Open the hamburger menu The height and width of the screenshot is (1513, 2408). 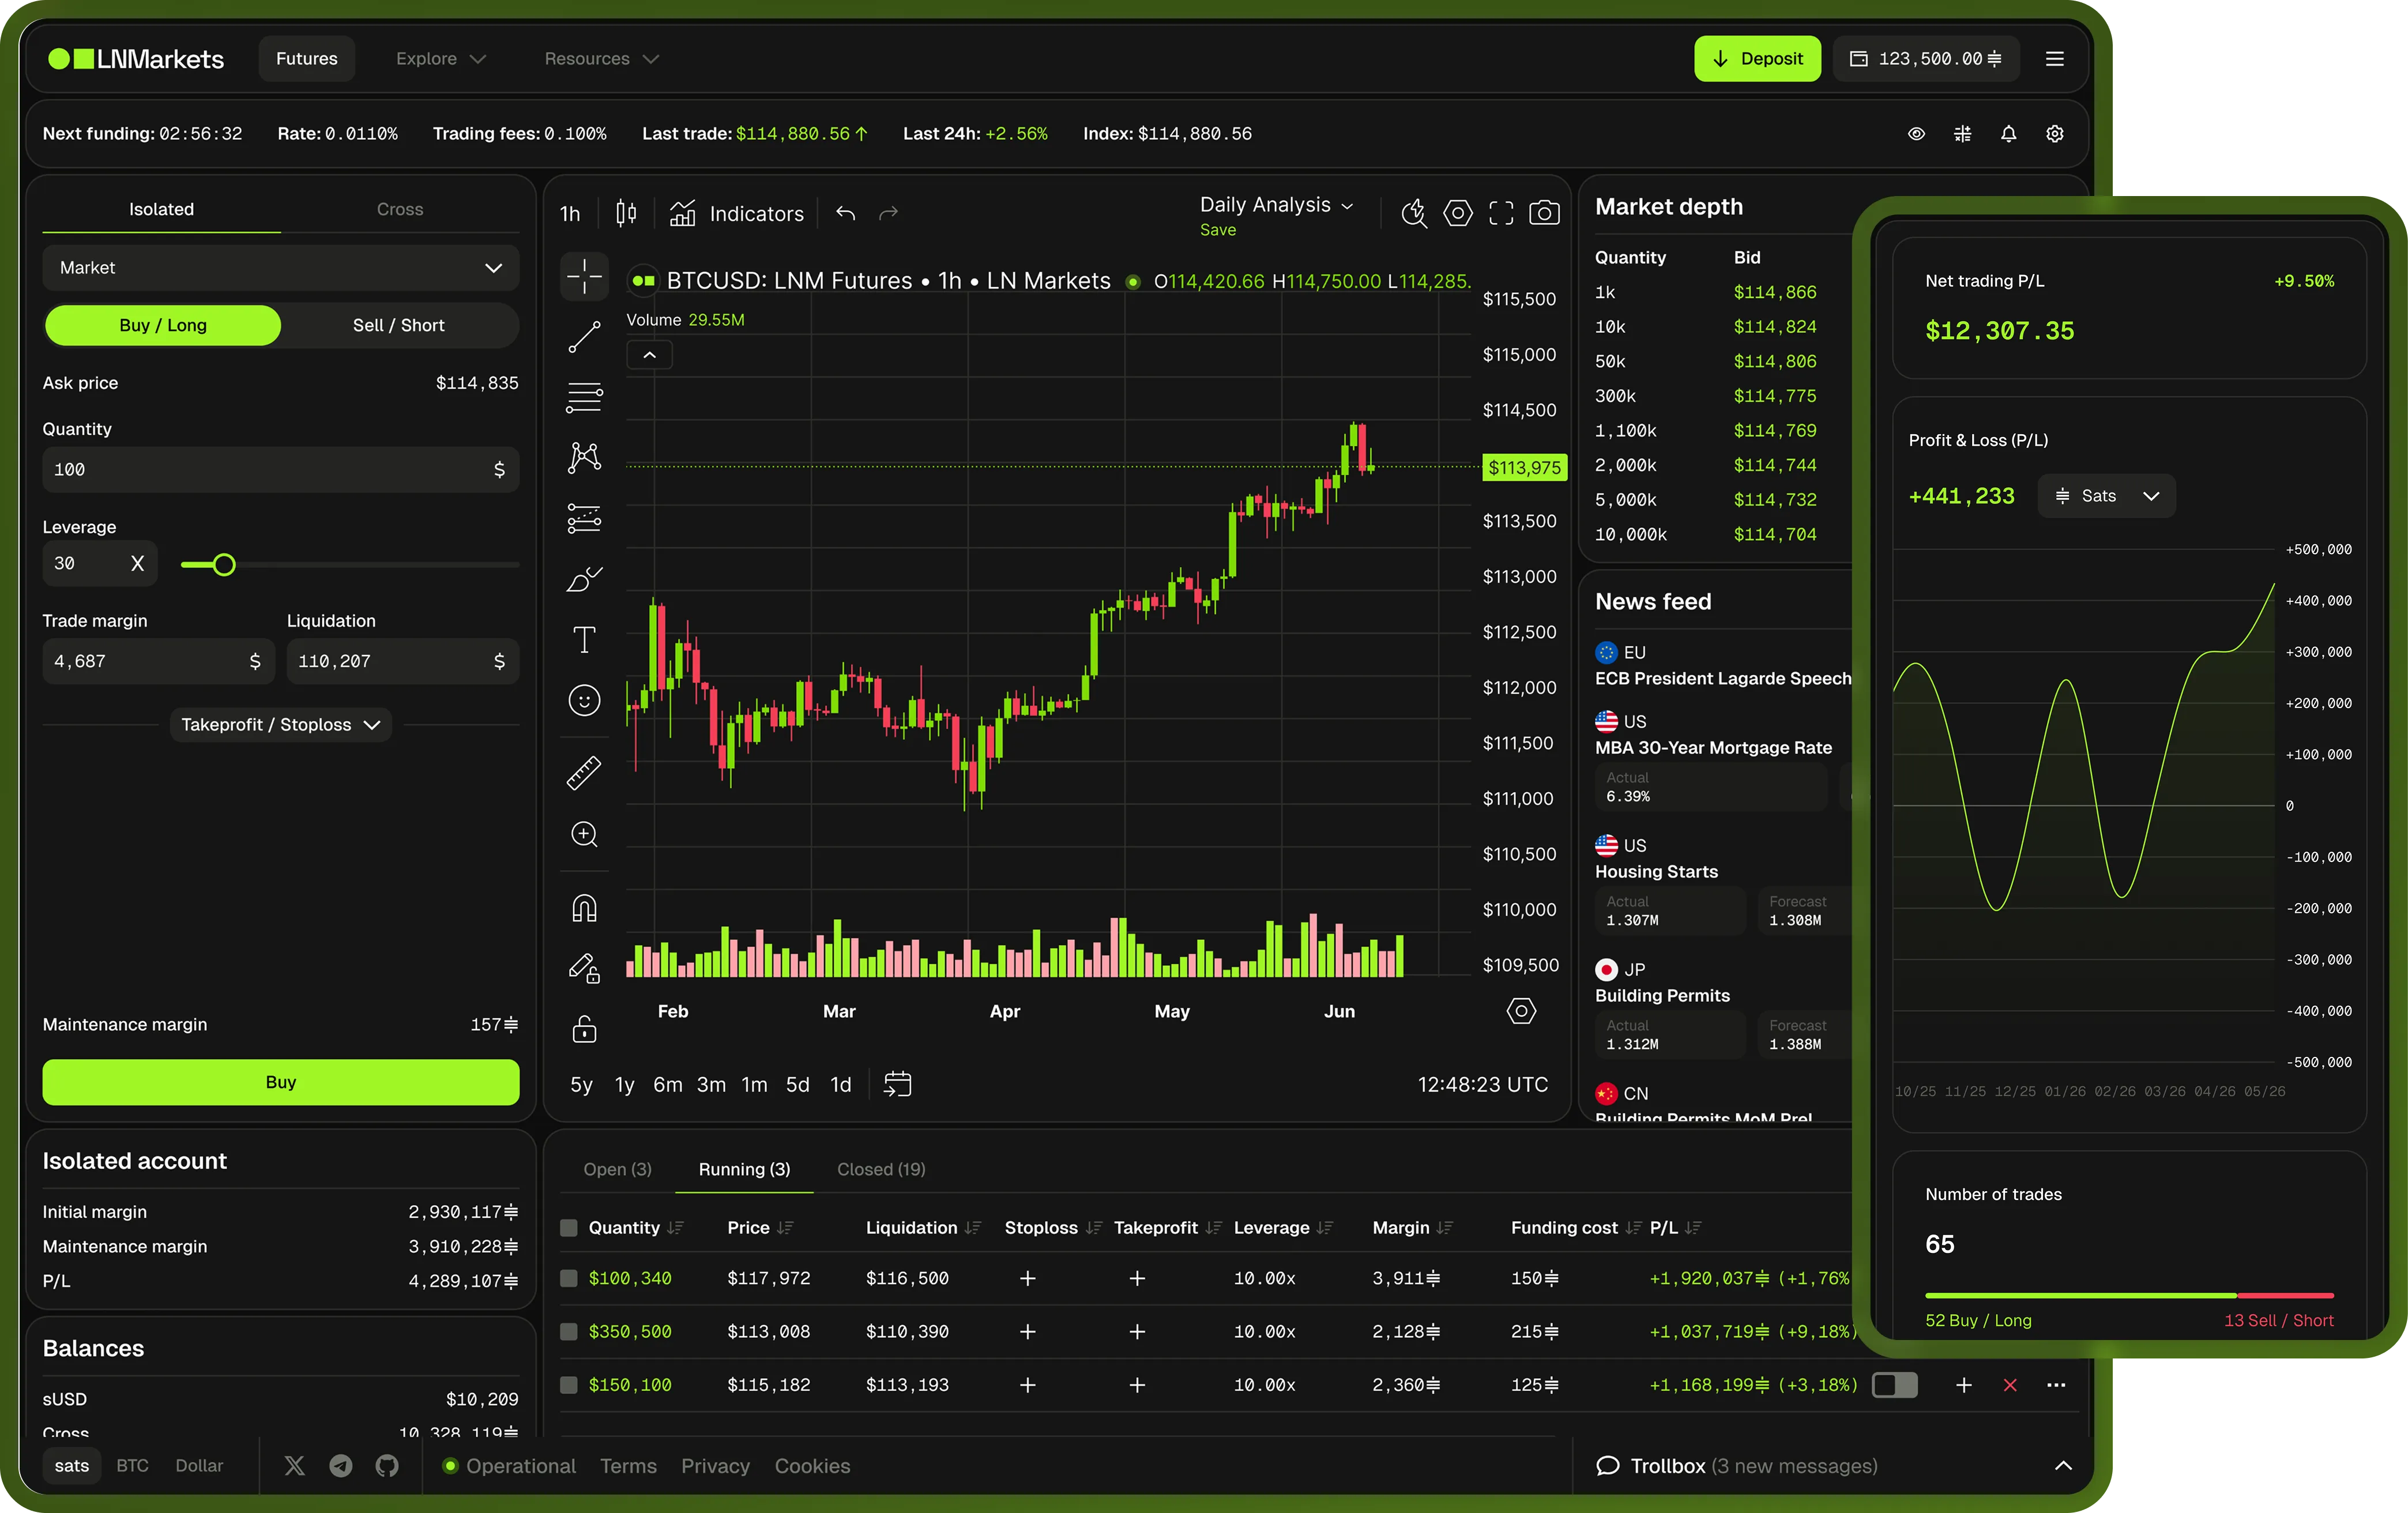(2055, 59)
